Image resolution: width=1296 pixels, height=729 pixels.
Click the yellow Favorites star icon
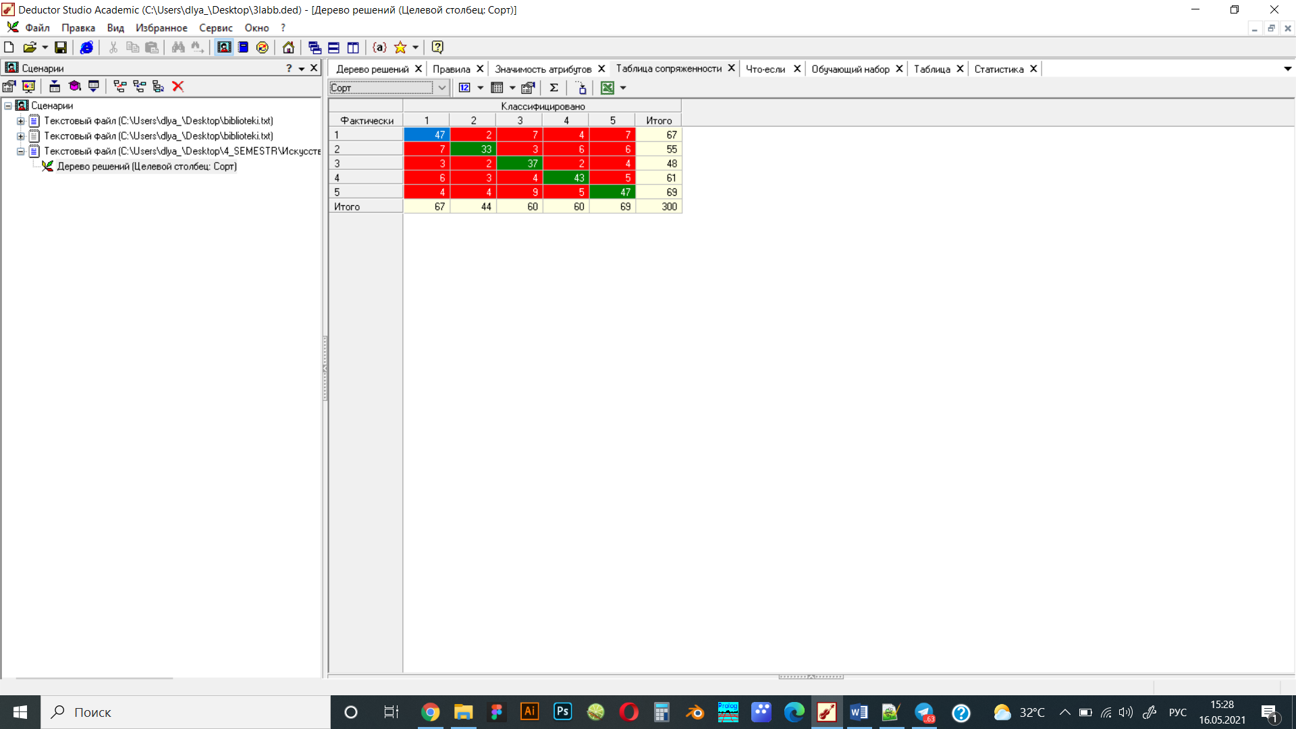(400, 47)
